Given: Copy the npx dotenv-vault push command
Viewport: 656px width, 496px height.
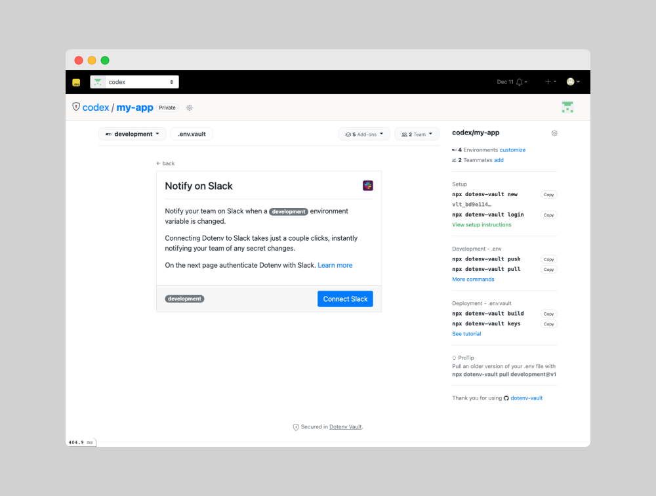Looking at the screenshot, I should pyautogui.click(x=548, y=260).
